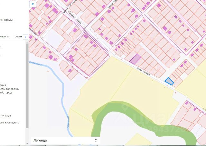Collapse the side panel with double-chevron button
Viewport: 206px width, 146px height.
pos(33,4)
